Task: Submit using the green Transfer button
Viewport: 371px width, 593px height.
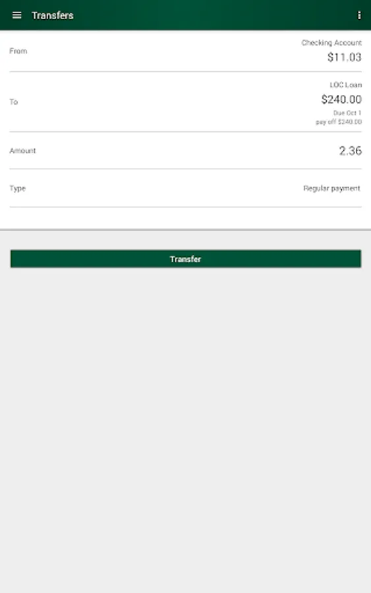Action: pos(186,259)
